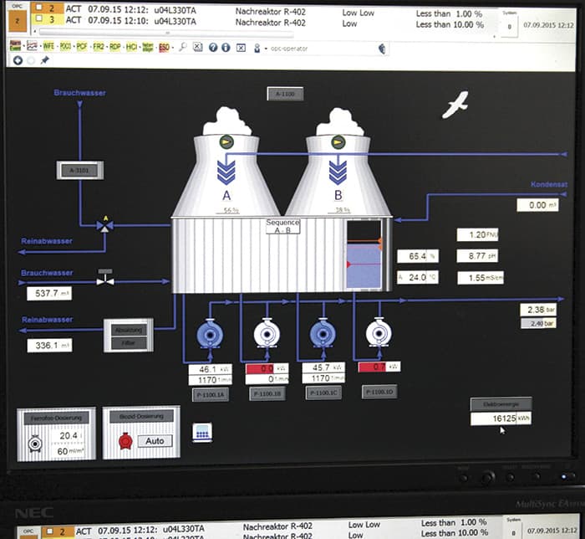Click the P-1100.1A pump label button
This screenshot has width=585, height=539.
tap(208, 394)
